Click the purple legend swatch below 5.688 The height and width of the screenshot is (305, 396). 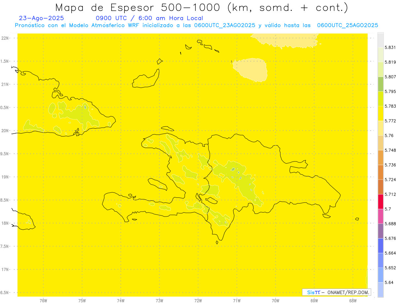pos(380,231)
